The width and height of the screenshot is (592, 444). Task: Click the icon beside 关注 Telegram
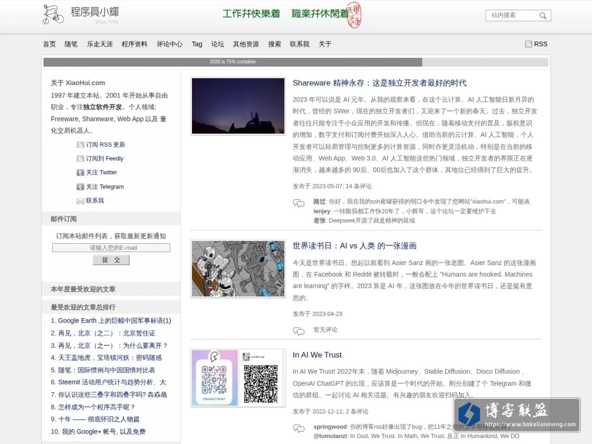80,187
